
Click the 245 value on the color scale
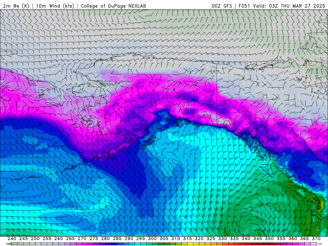pos(23,239)
